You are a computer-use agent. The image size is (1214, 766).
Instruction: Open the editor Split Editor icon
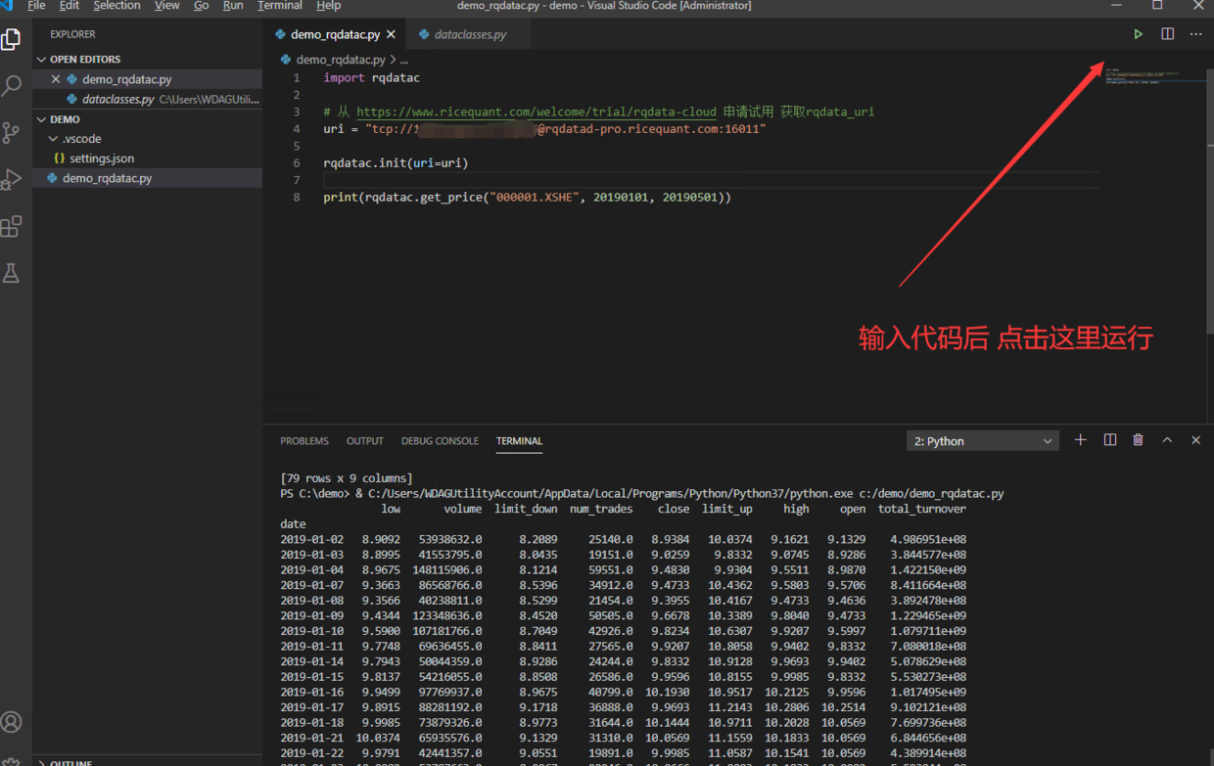tap(1167, 32)
